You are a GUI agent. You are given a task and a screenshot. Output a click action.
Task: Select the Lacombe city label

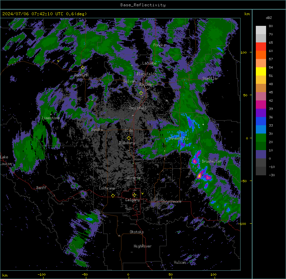click(149, 63)
